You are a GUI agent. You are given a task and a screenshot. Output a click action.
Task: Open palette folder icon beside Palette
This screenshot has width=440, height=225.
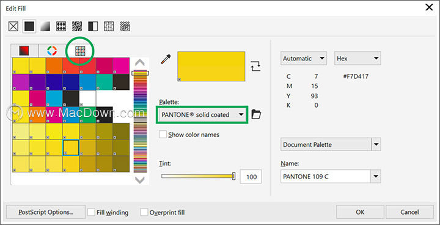(x=256, y=114)
